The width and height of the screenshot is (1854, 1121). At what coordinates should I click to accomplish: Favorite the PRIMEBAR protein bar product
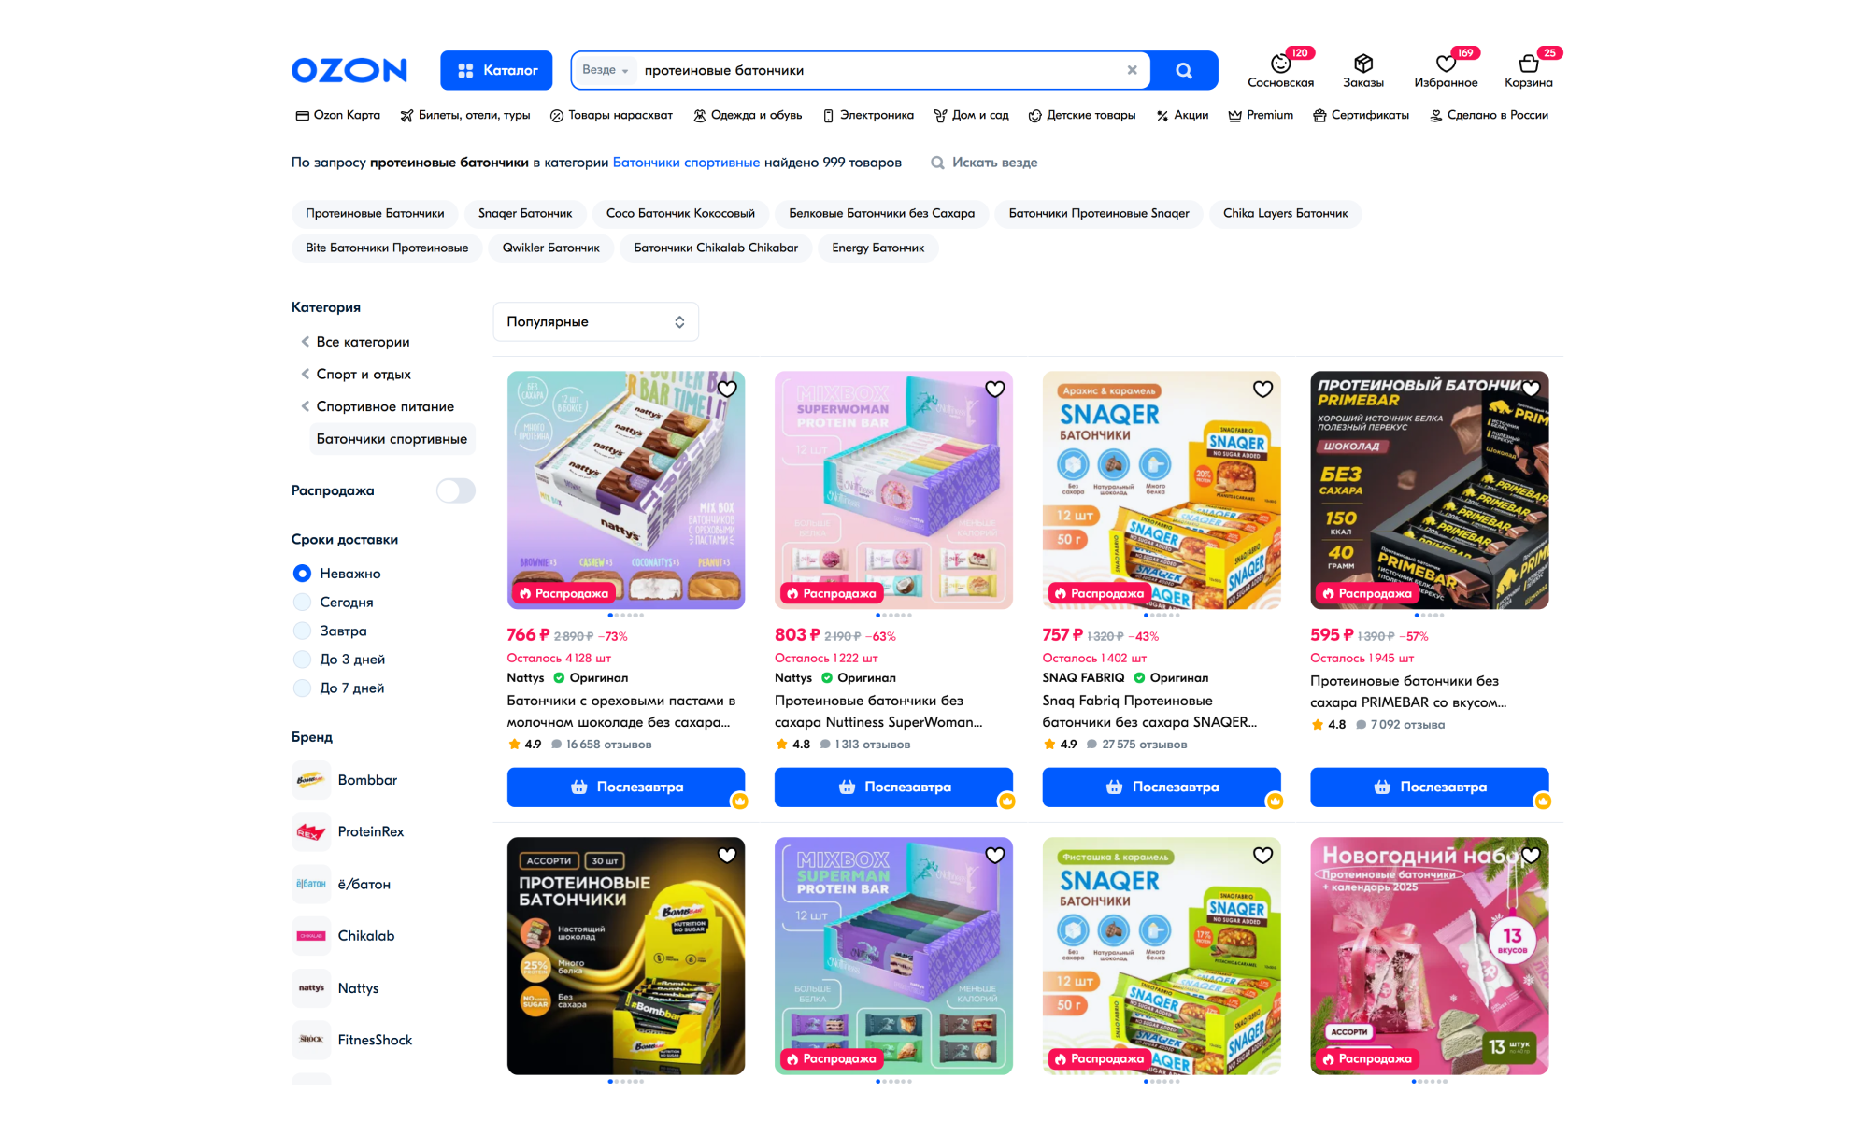(x=1531, y=389)
